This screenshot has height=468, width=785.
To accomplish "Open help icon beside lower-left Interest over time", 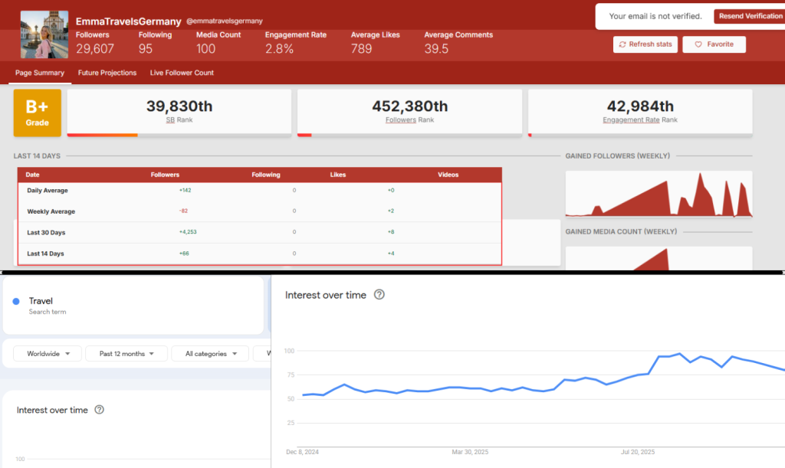I will 99,410.
